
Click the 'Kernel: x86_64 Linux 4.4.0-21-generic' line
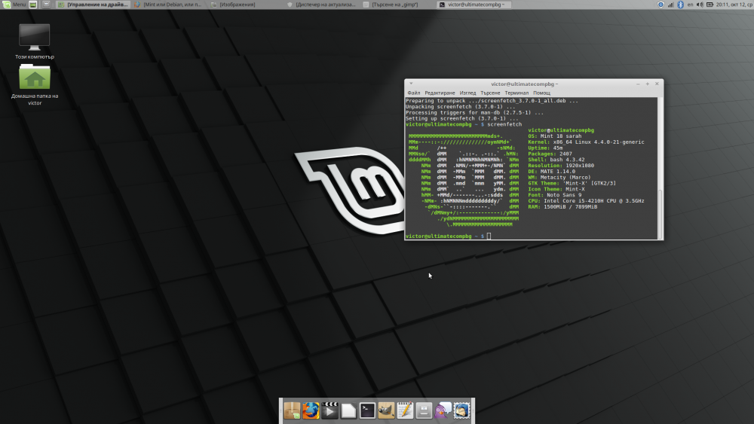(586, 142)
